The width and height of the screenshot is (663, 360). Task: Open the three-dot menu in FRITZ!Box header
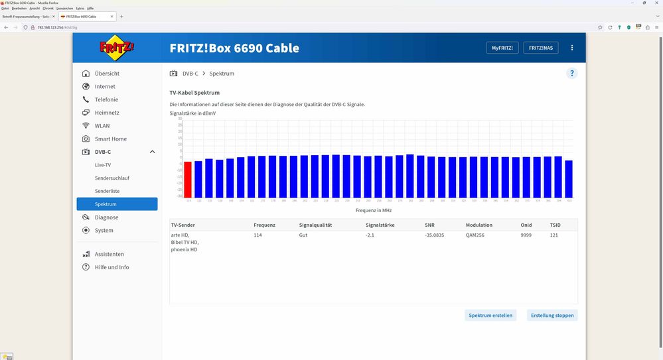[572, 48]
